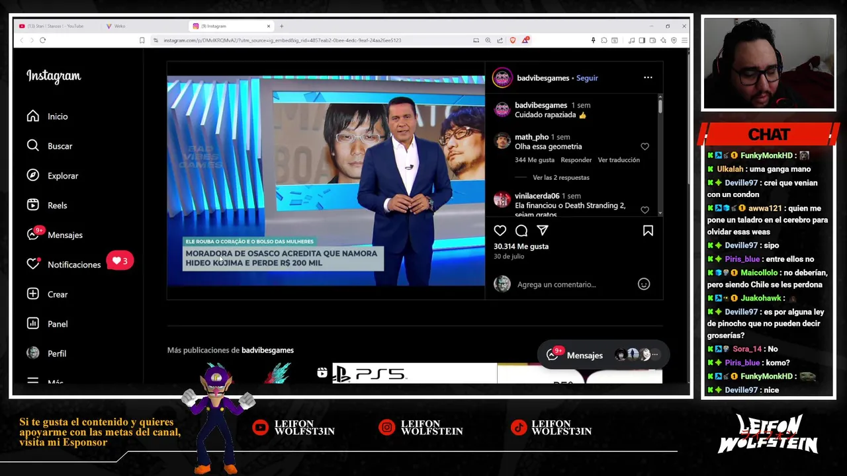Open the Notificaciones heart icon
The image size is (847, 476).
(x=33, y=264)
